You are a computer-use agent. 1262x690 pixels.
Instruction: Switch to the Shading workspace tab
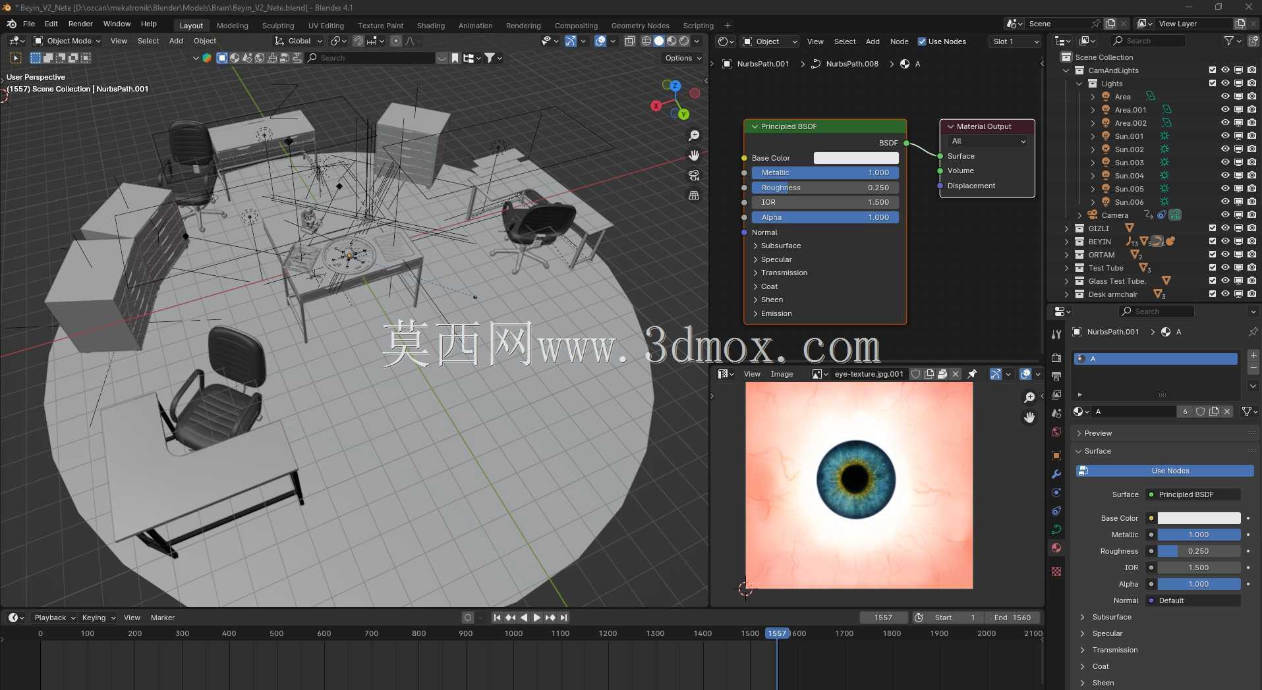431,26
